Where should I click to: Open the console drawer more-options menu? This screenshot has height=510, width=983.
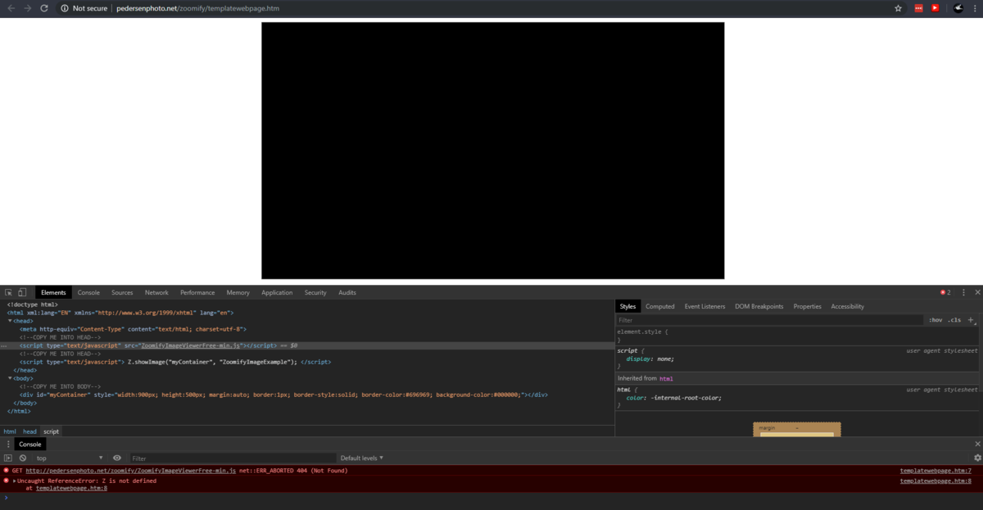coord(8,445)
